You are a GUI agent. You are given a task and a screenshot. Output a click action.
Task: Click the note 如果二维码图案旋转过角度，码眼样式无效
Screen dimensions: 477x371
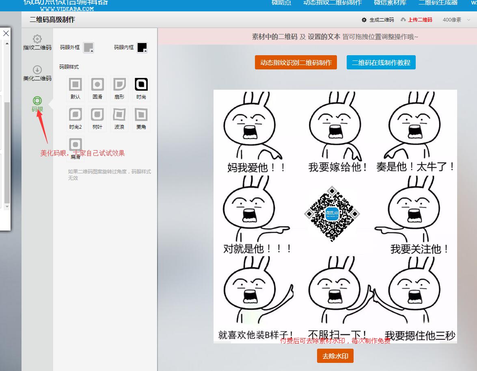pyautogui.click(x=110, y=175)
